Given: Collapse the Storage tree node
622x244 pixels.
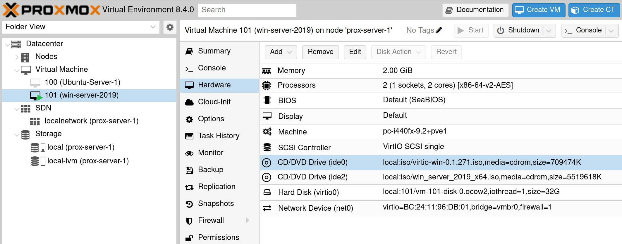Looking at the screenshot, I should coord(17,135).
